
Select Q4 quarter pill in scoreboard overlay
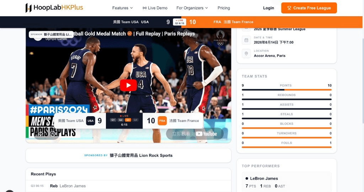tap(135, 120)
